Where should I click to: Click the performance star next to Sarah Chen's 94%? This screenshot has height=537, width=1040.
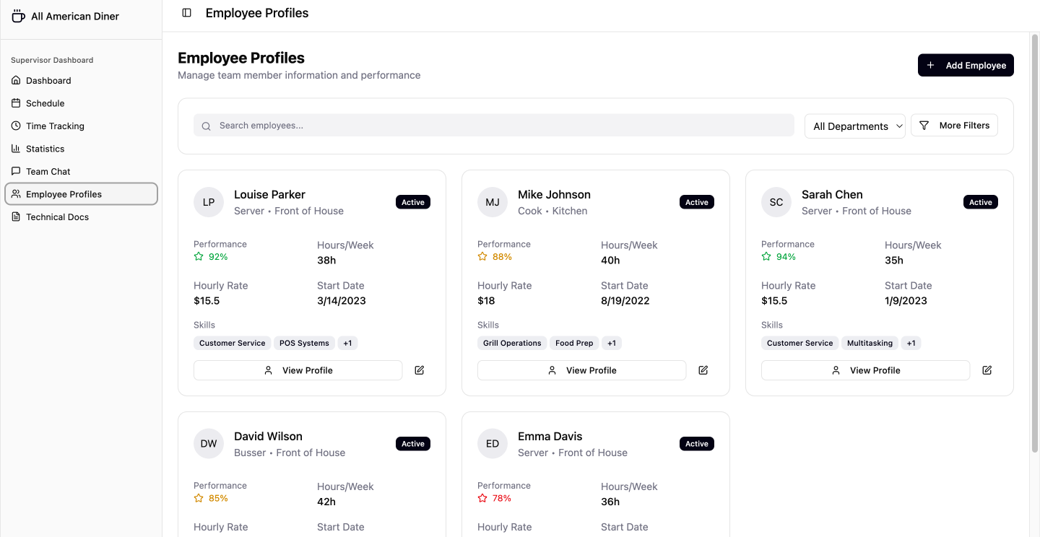(765, 256)
